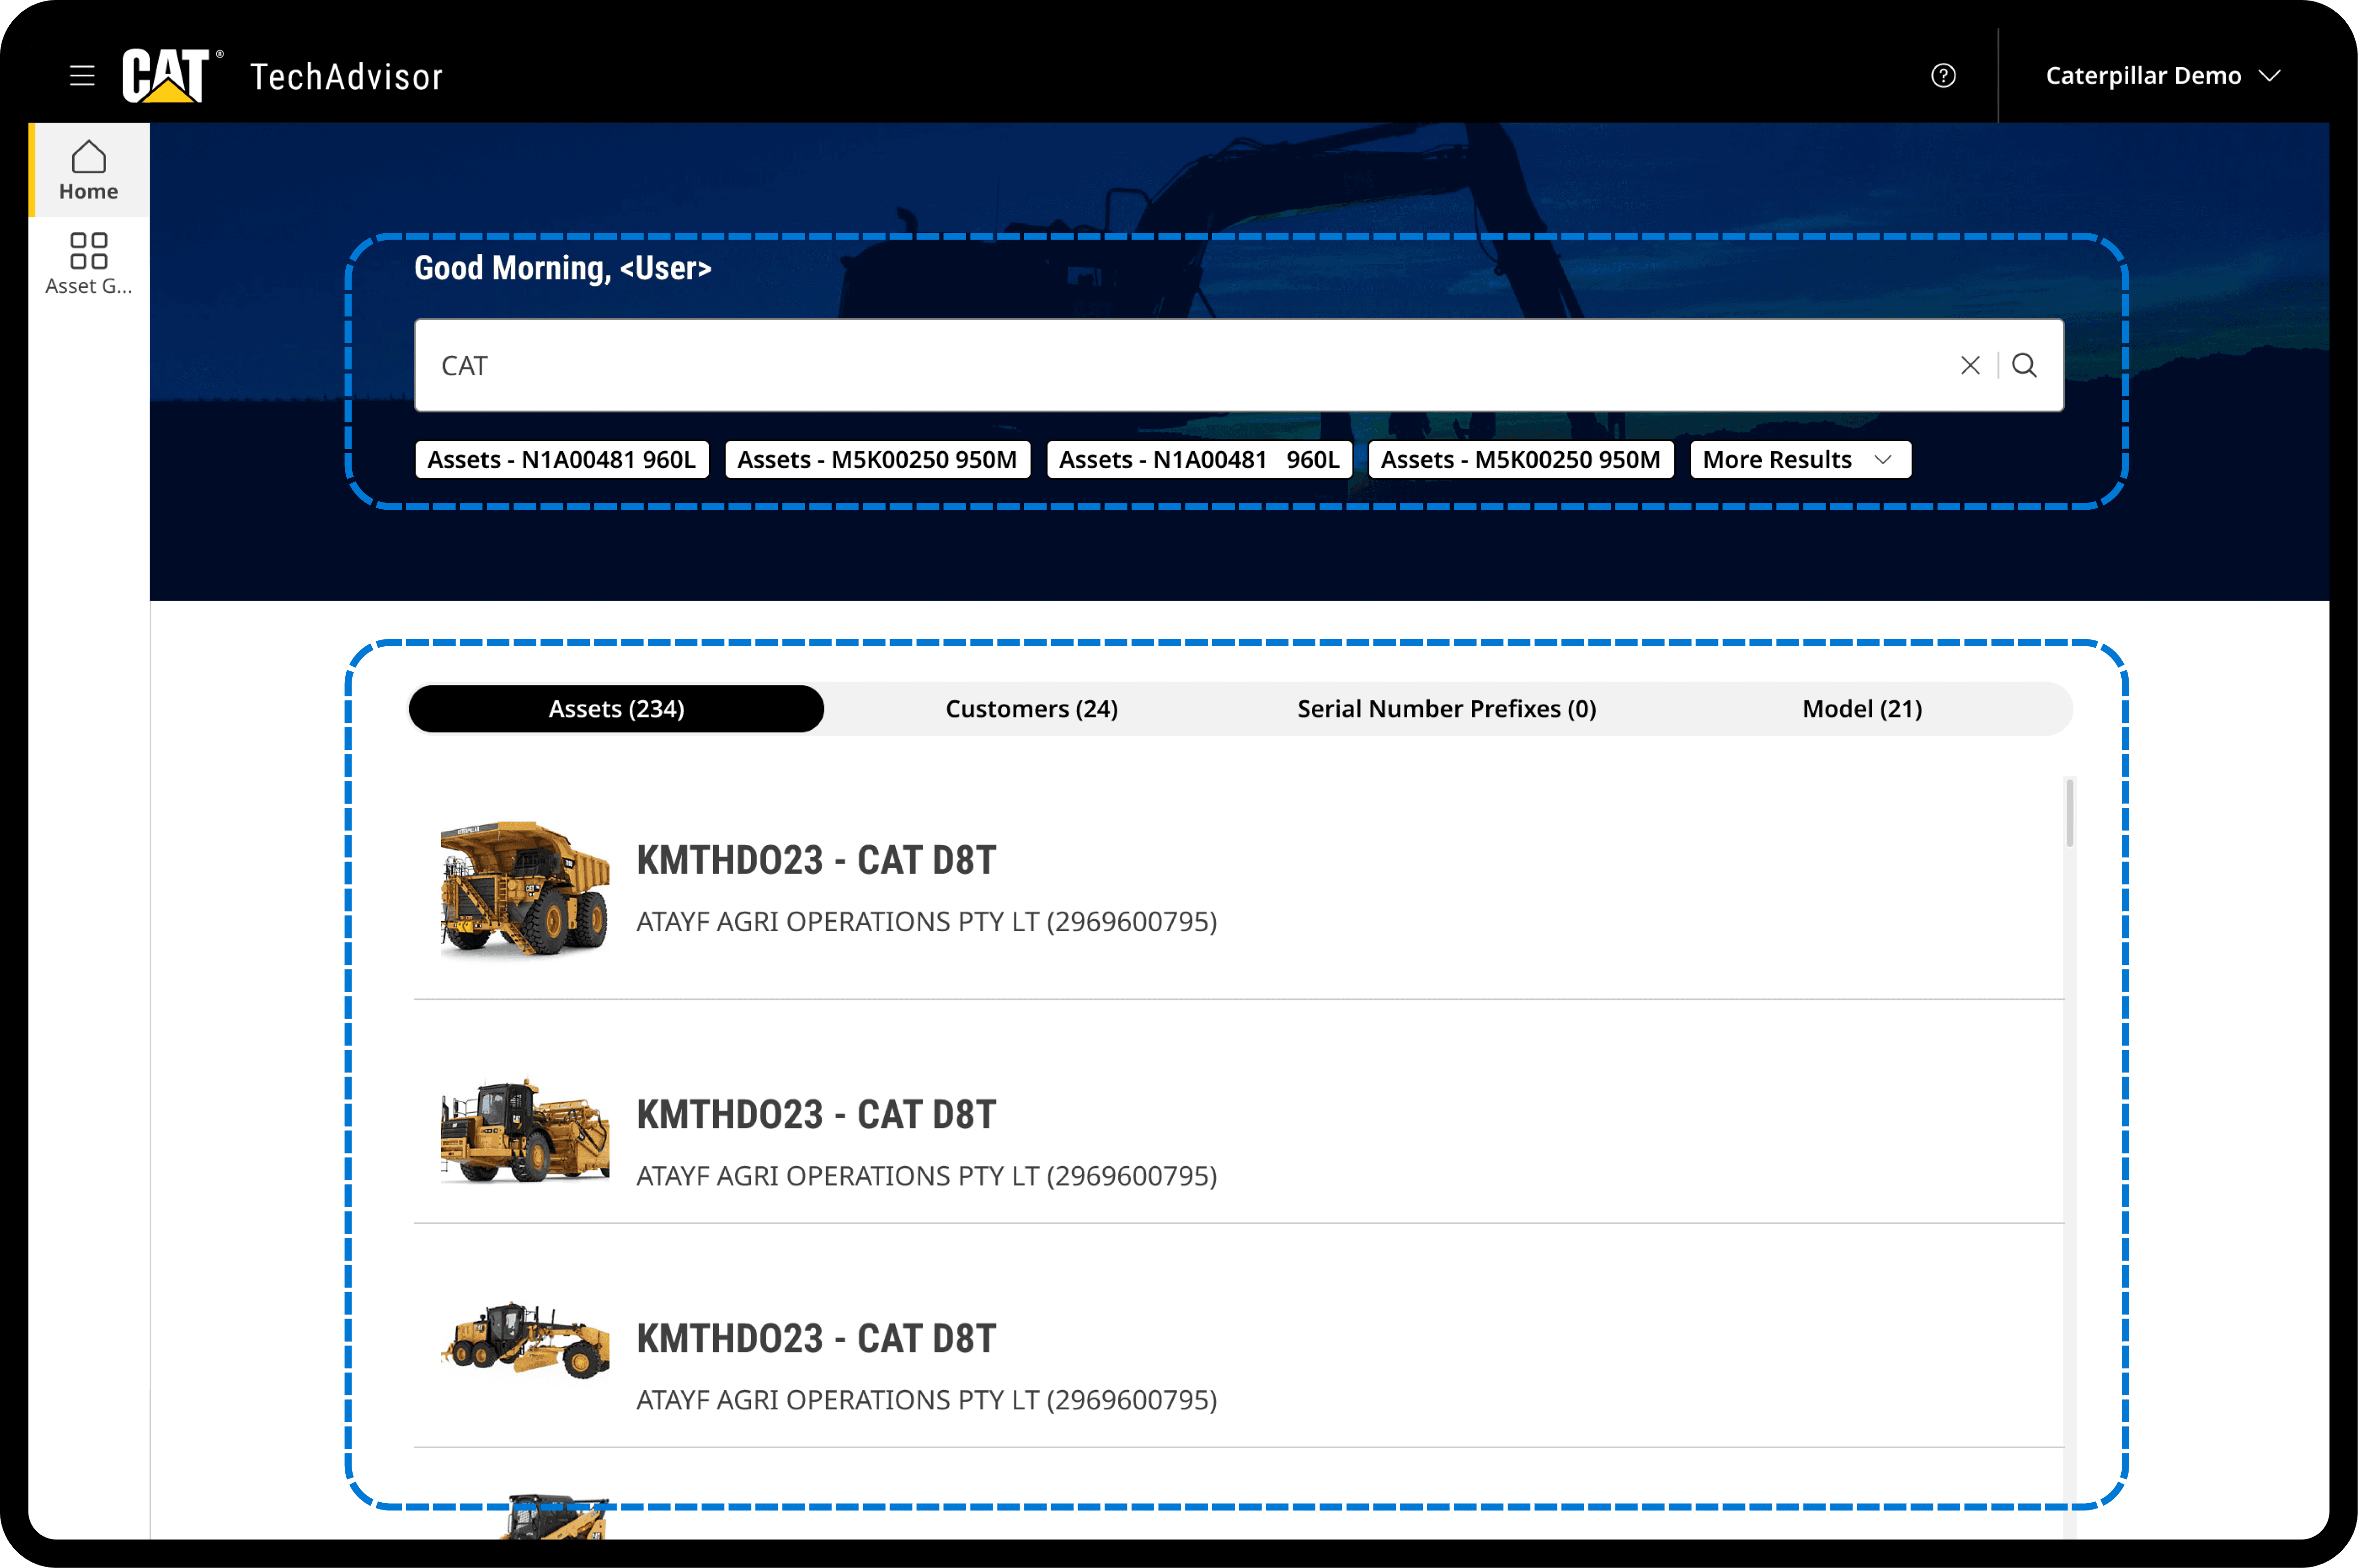Open the help question mark icon
Screen dimensions: 2358x1568
coord(1942,76)
